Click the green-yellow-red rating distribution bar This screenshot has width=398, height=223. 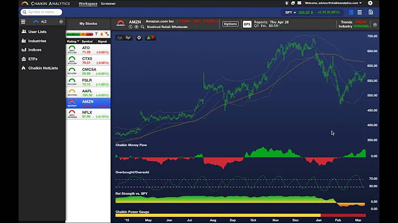(x=80, y=34)
